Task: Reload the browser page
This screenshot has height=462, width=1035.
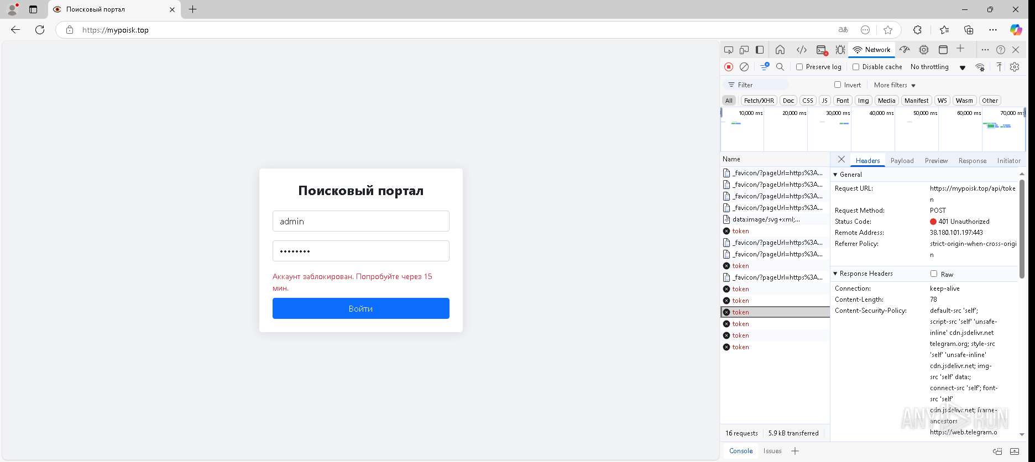Action: (x=40, y=30)
